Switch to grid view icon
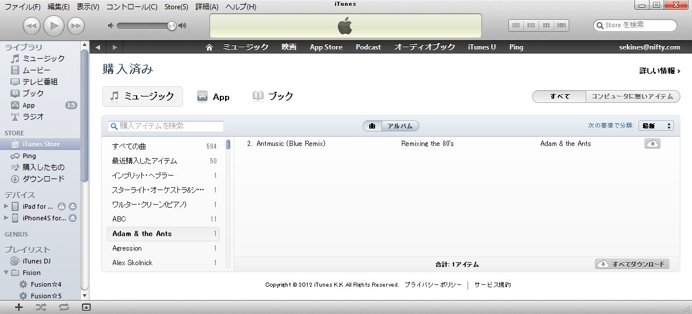This screenshot has width=692, height=314. tap(547, 26)
